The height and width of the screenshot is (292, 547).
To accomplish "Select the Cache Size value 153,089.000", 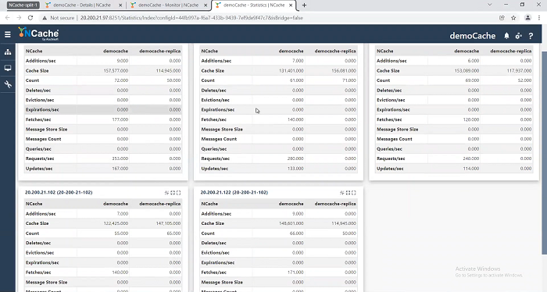I will (x=467, y=71).
